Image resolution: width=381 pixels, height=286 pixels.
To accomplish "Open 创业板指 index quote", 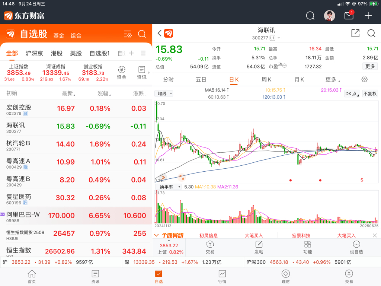I will [93, 73].
